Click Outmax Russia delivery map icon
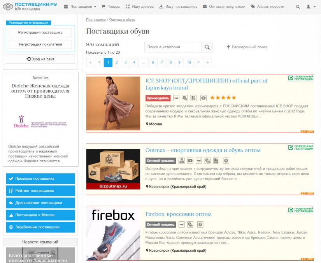Viewport: 321px width, 263px height. (x=199, y=161)
